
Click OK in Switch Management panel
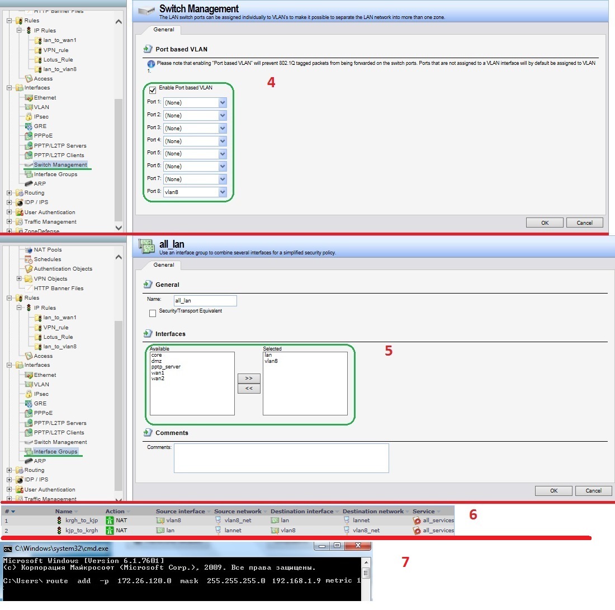(x=545, y=223)
